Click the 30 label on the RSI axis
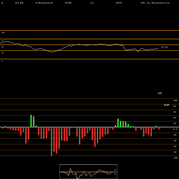The image size is (179, 179). tap(3, 53)
